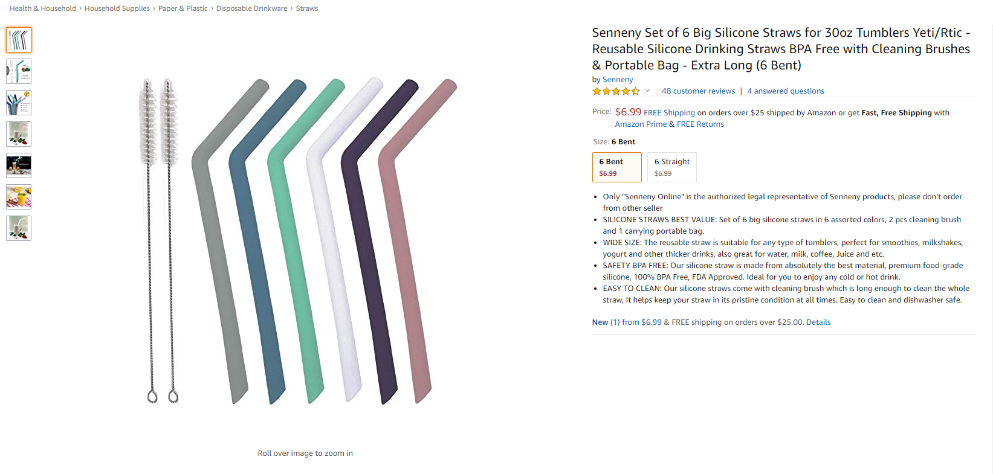Show the black background straw thumbnail
This screenshot has width=993, height=474.
pos(19,165)
